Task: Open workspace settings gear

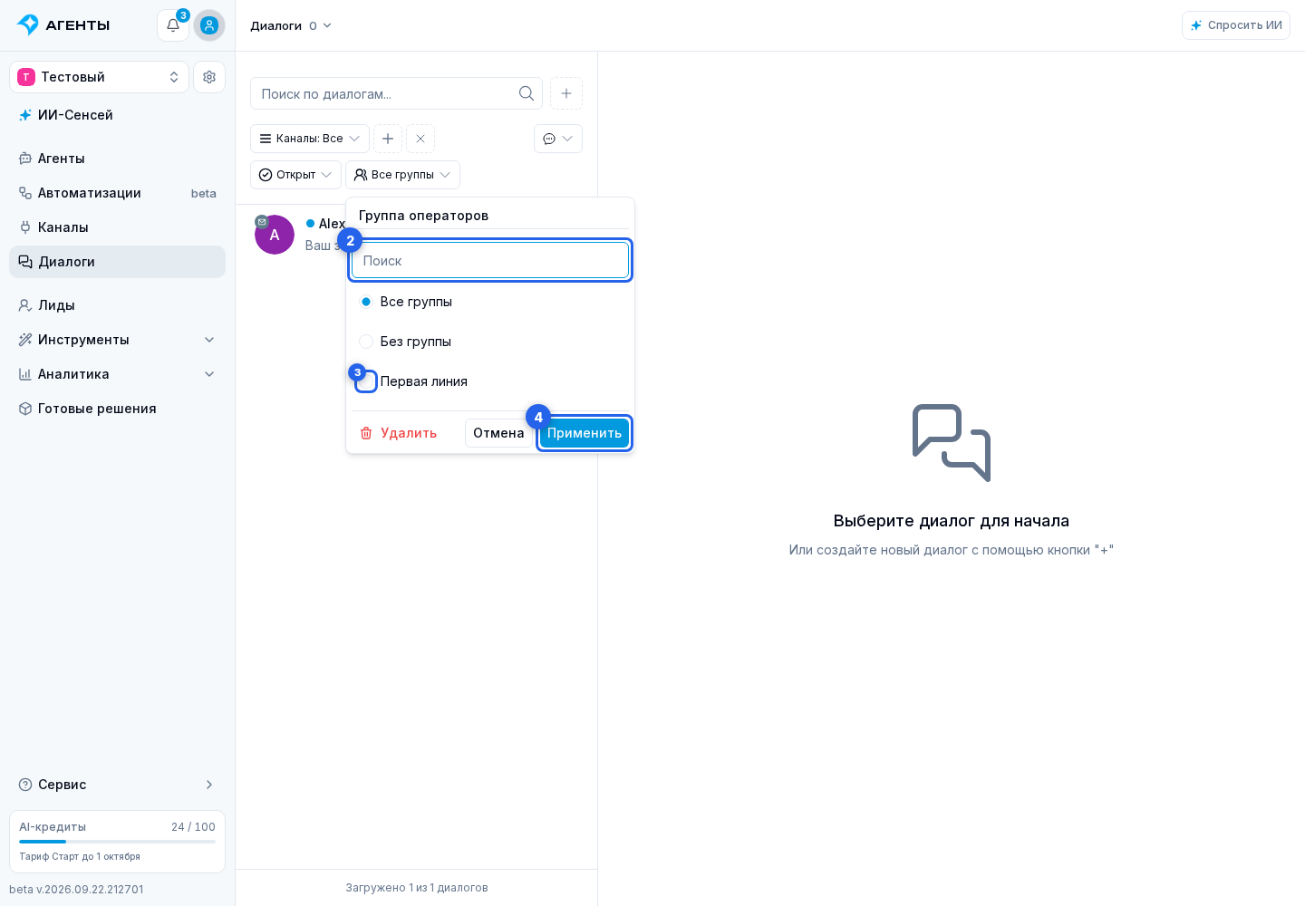Action: (209, 77)
